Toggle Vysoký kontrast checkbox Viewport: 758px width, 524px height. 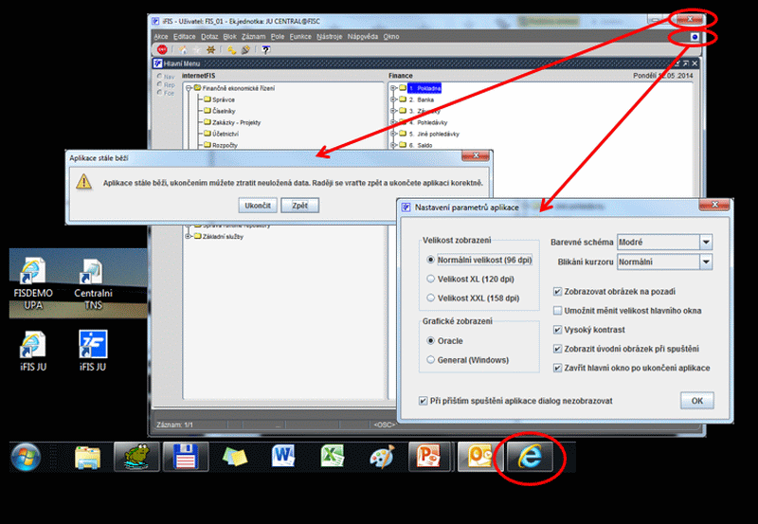pyautogui.click(x=557, y=330)
